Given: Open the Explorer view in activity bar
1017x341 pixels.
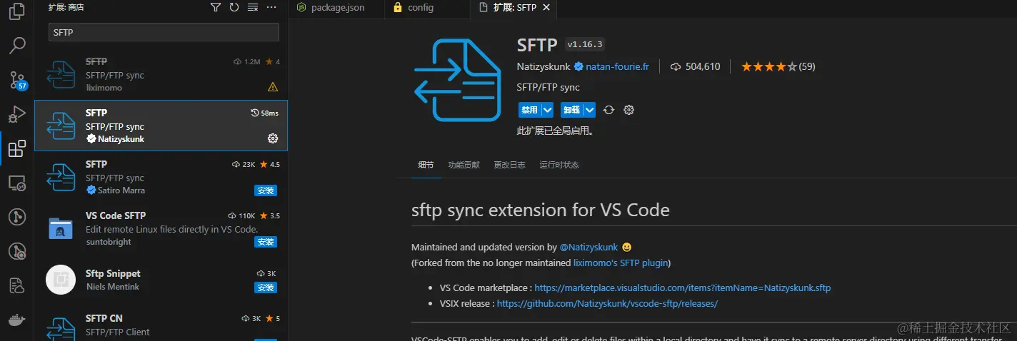Looking at the screenshot, I should [x=17, y=12].
